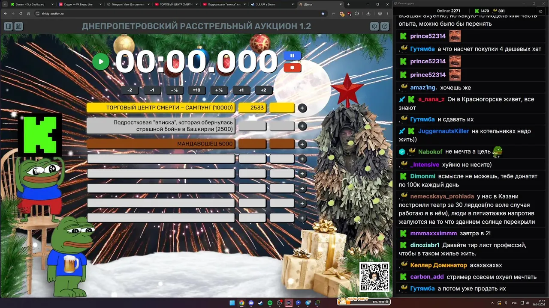Open Spotify from the taskbar

pyautogui.click(x=270, y=303)
